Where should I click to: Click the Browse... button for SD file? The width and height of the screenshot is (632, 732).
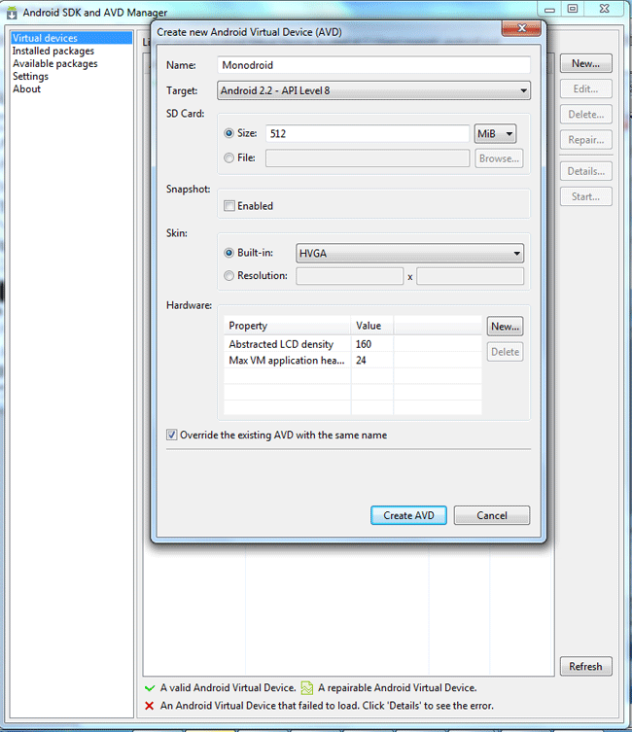pyautogui.click(x=499, y=158)
